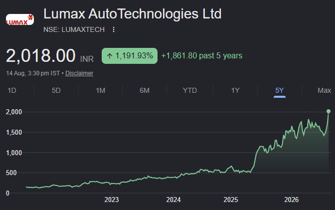Click the 2025 x-axis label
This screenshot has height=210, width=335.
[231, 200]
